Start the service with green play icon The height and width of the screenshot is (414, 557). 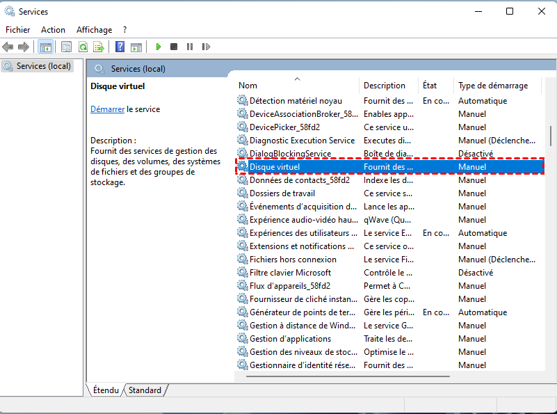pyautogui.click(x=159, y=47)
